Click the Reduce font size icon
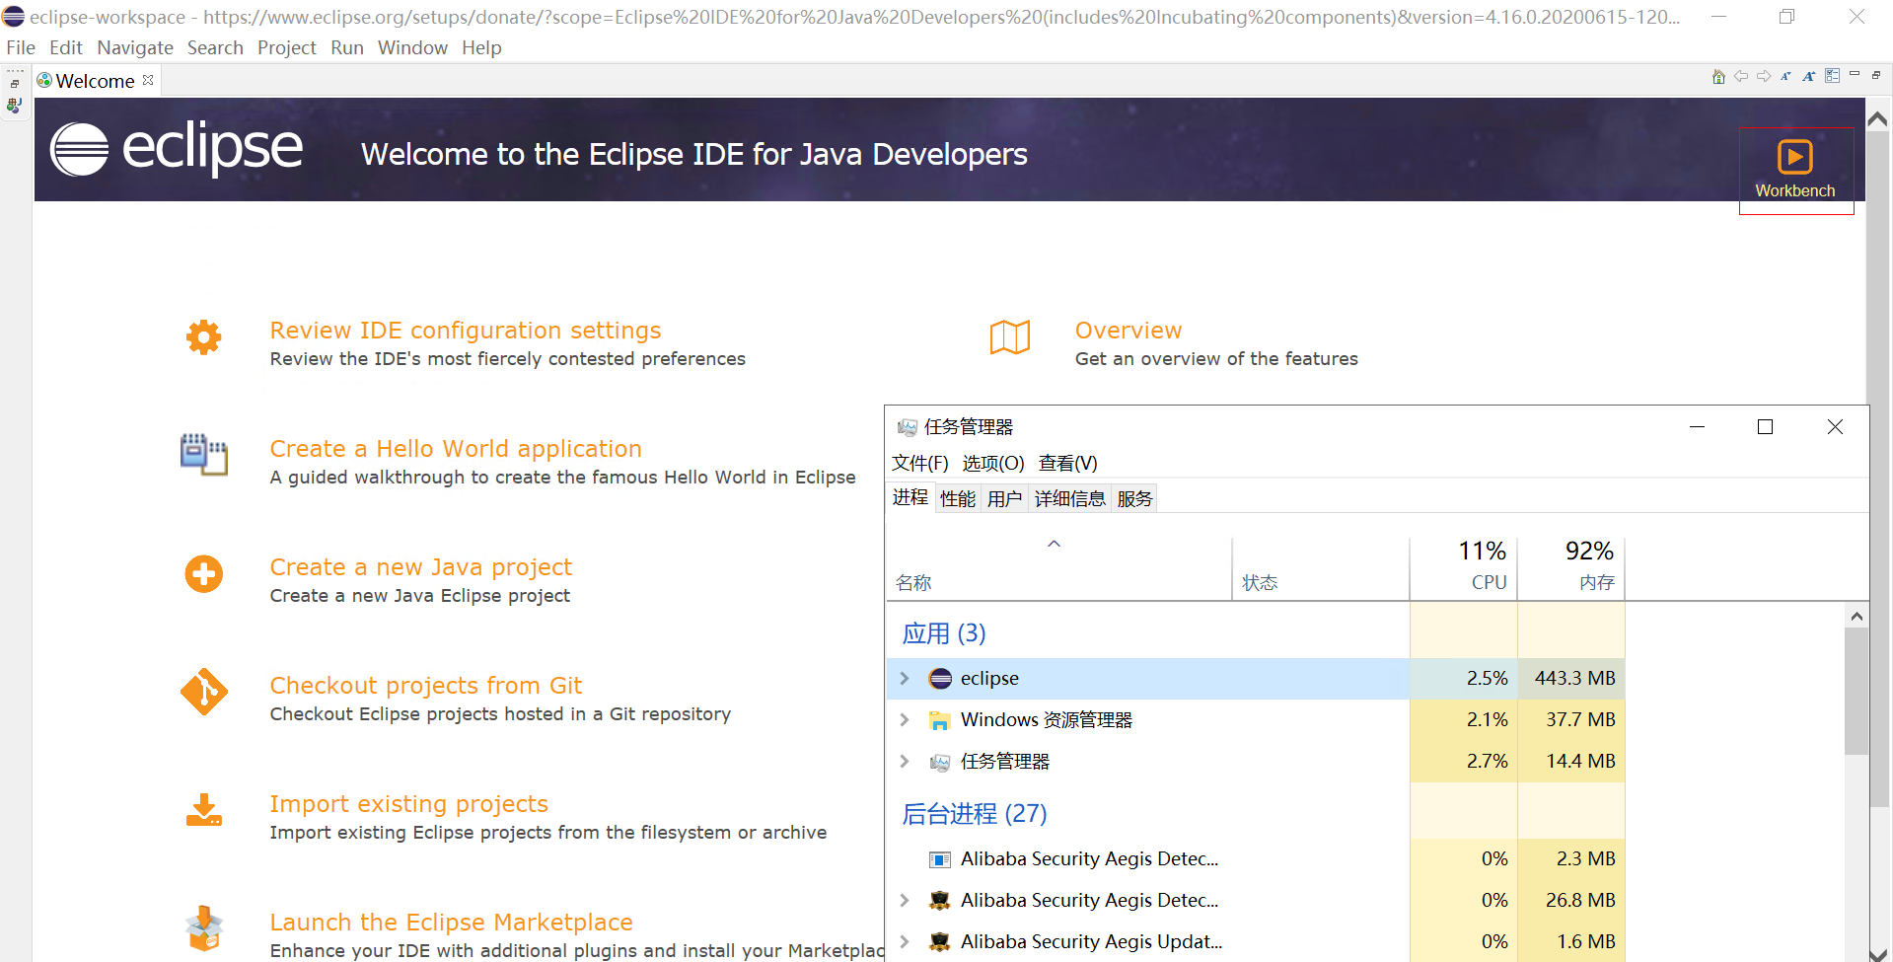Image resolution: width=1893 pixels, height=962 pixels. (x=1785, y=77)
